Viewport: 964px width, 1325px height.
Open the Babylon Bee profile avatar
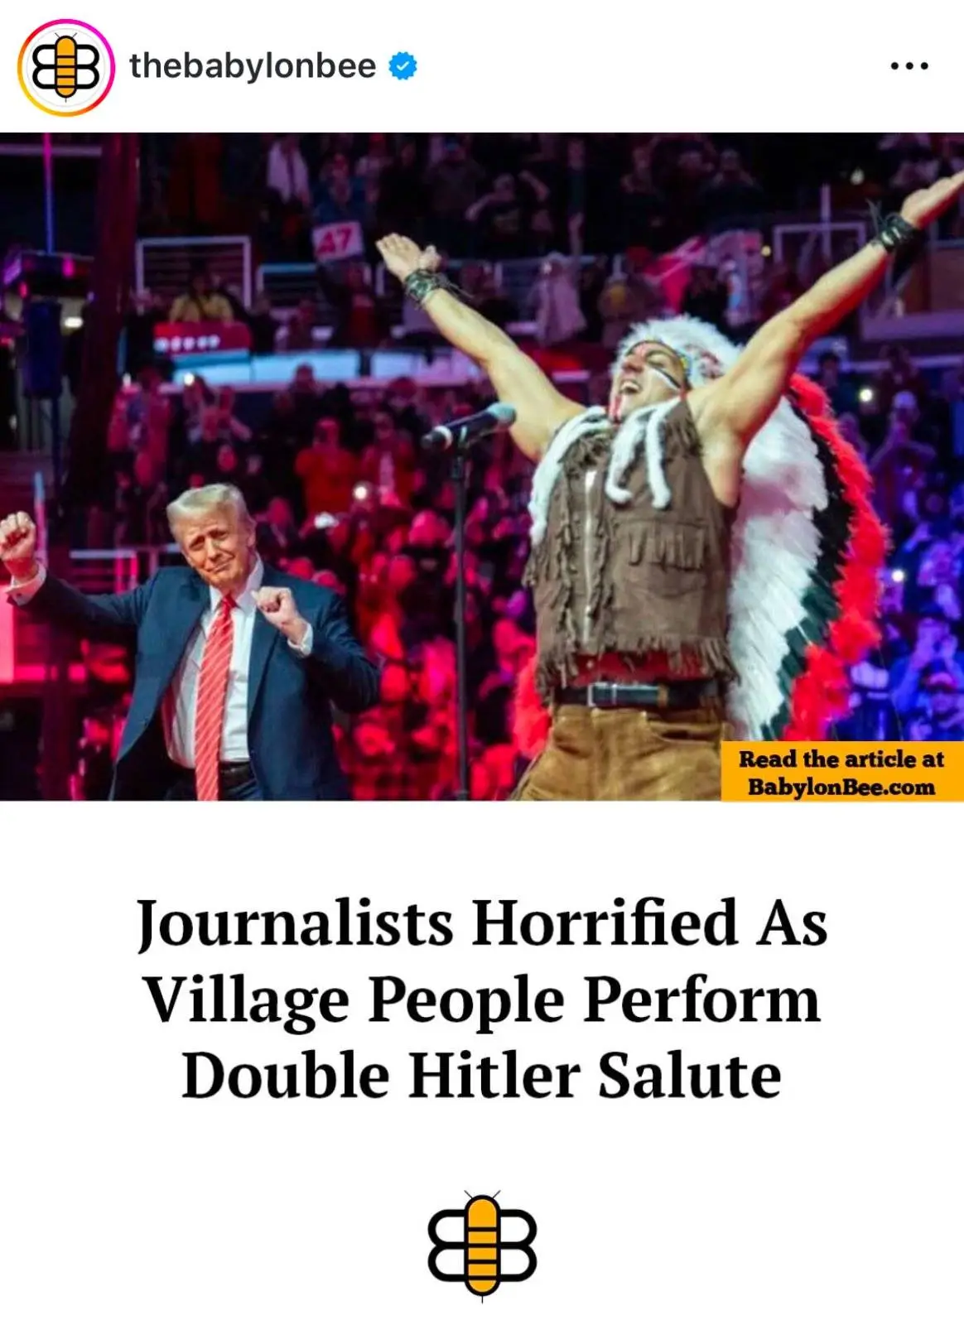65,67
